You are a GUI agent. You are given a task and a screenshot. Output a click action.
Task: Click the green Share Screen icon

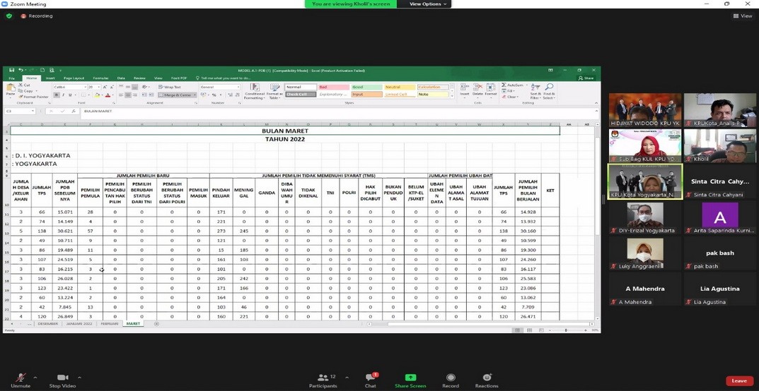[410, 378]
